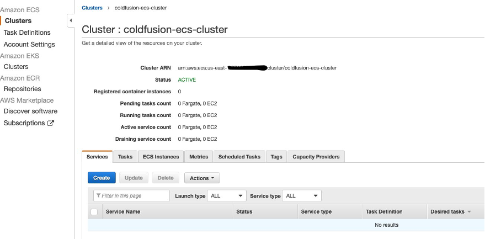Screen dimensions: 485x239
Task: Click the blue Create button
Action: tap(102, 178)
